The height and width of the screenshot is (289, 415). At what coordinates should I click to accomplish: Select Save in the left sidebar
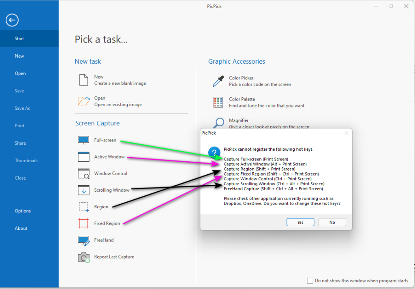(29, 91)
